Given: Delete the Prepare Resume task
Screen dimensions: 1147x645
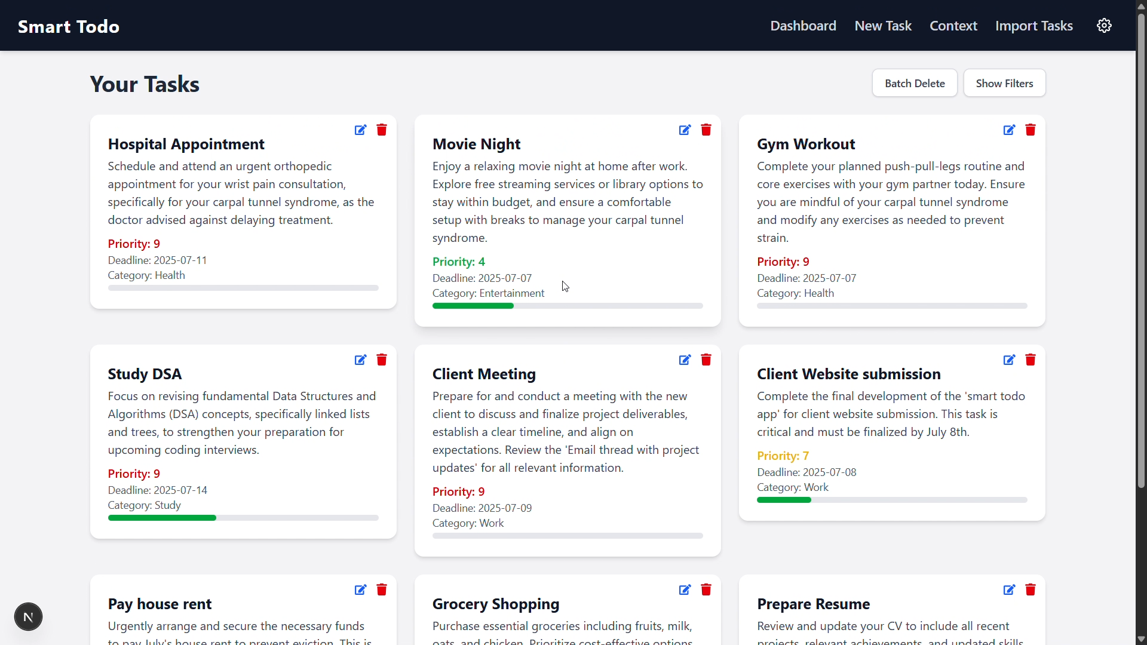Looking at the screenshot, I should pyautogui.click(x=1031, y=590).
